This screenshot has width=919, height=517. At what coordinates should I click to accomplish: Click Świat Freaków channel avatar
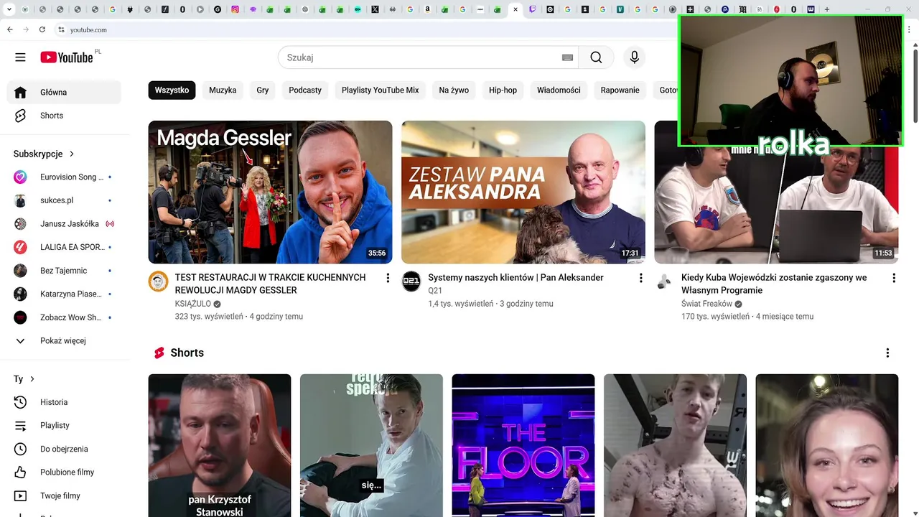664,281
